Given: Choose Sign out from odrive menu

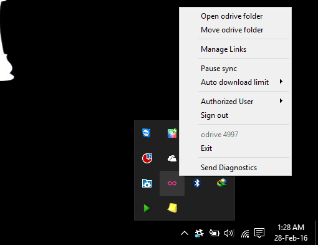Looking at the screenshot, I should (x=235, y=115).
